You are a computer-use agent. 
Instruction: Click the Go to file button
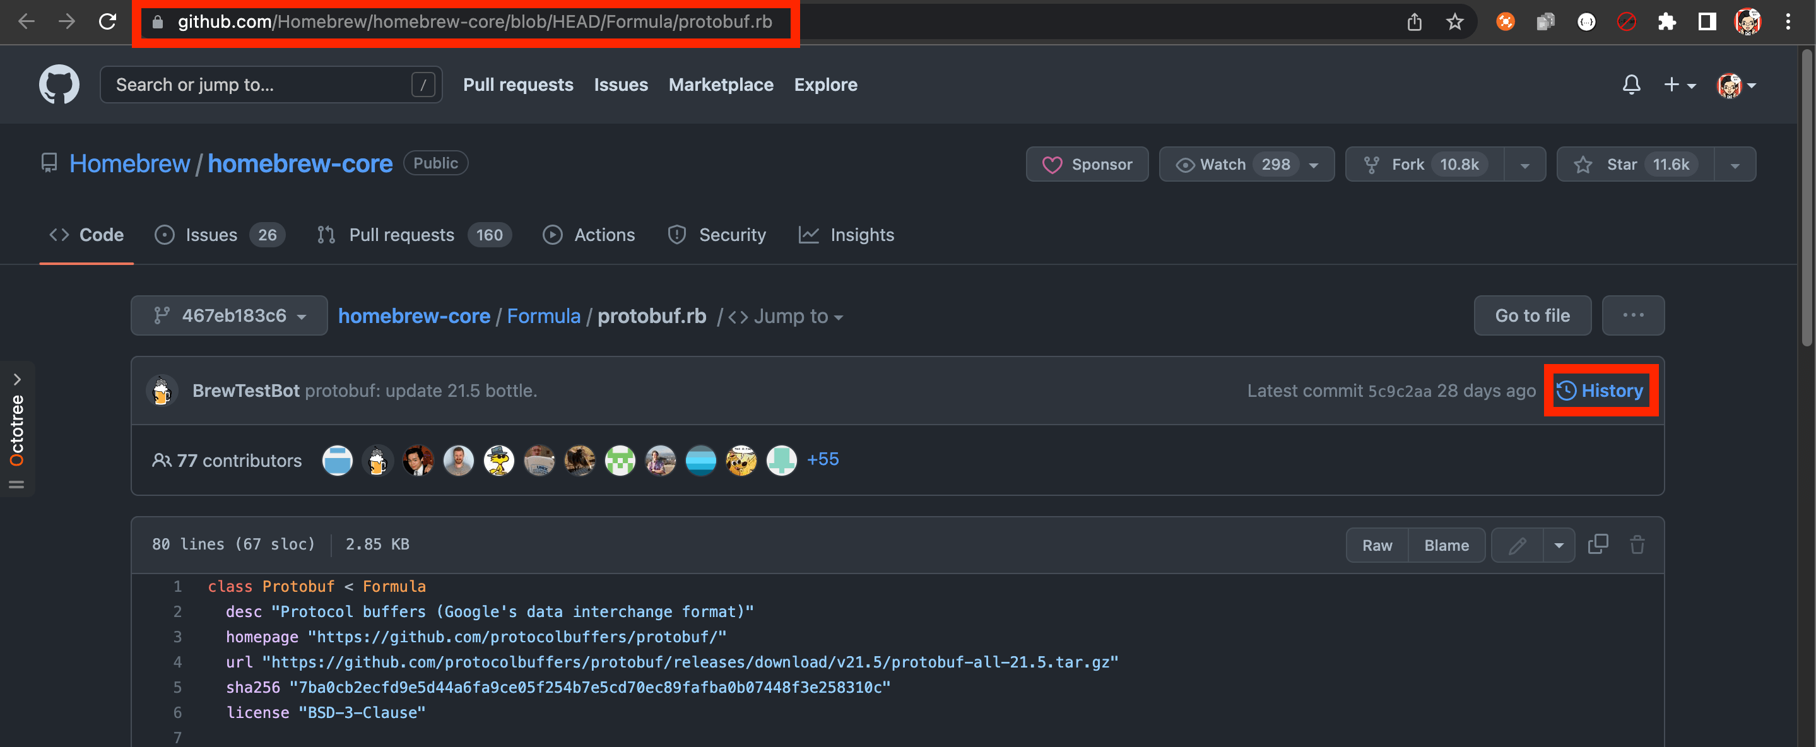pyautogui.click(x=1532, y=315)
